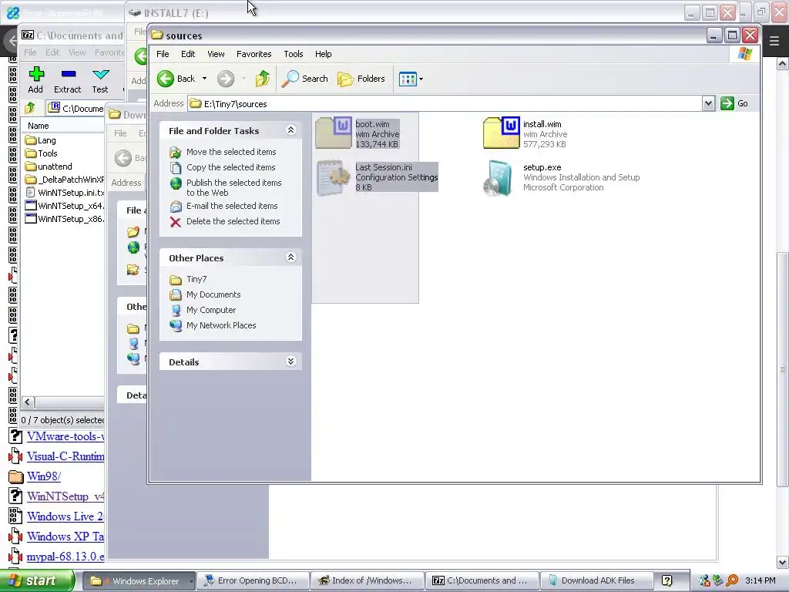Click the browser hamburger menu icon
789x592 pixels.
[x=774, y=40]
